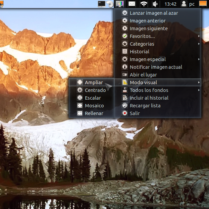Expand the Favoritos submenu arrow
The width and height of the screenshot is (209, 209).
(x=199, y=36)
